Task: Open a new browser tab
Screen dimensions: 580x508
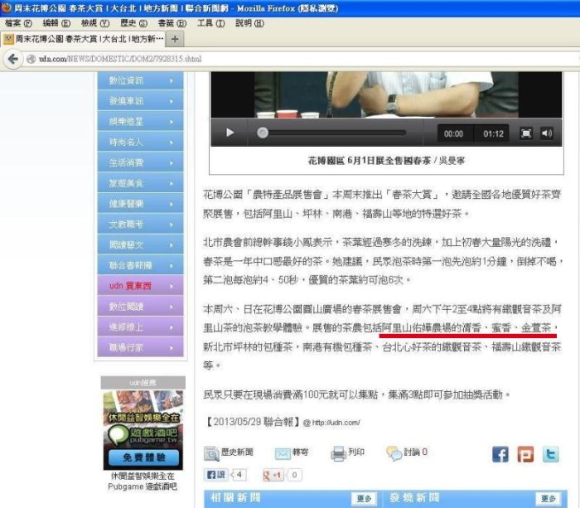Action: coord(176,39)
